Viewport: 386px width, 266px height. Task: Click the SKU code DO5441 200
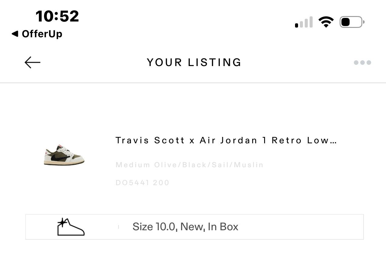[x=142, y=183]
